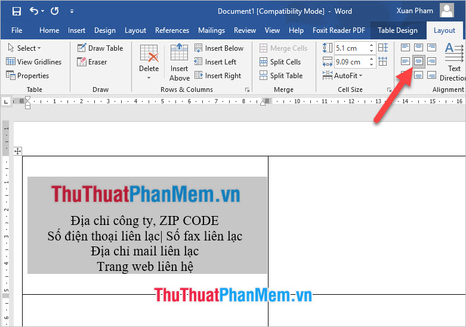Image resolution: width=466 pixels, height=327 pixels.
Task: Open the Review tab
Action: coord(245,30)
